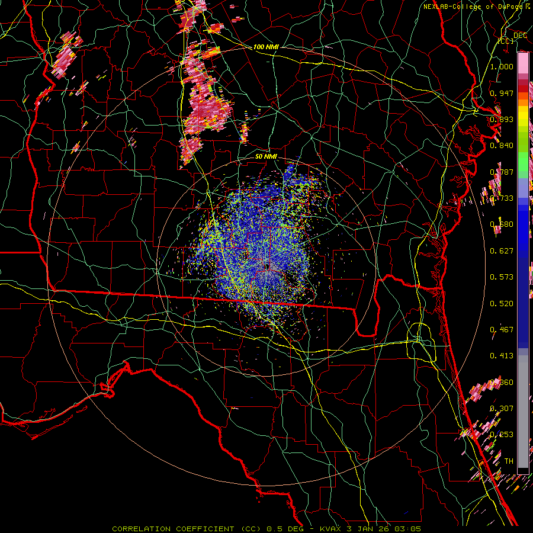Click the 0.947 scale value

(x=502, y=93)
